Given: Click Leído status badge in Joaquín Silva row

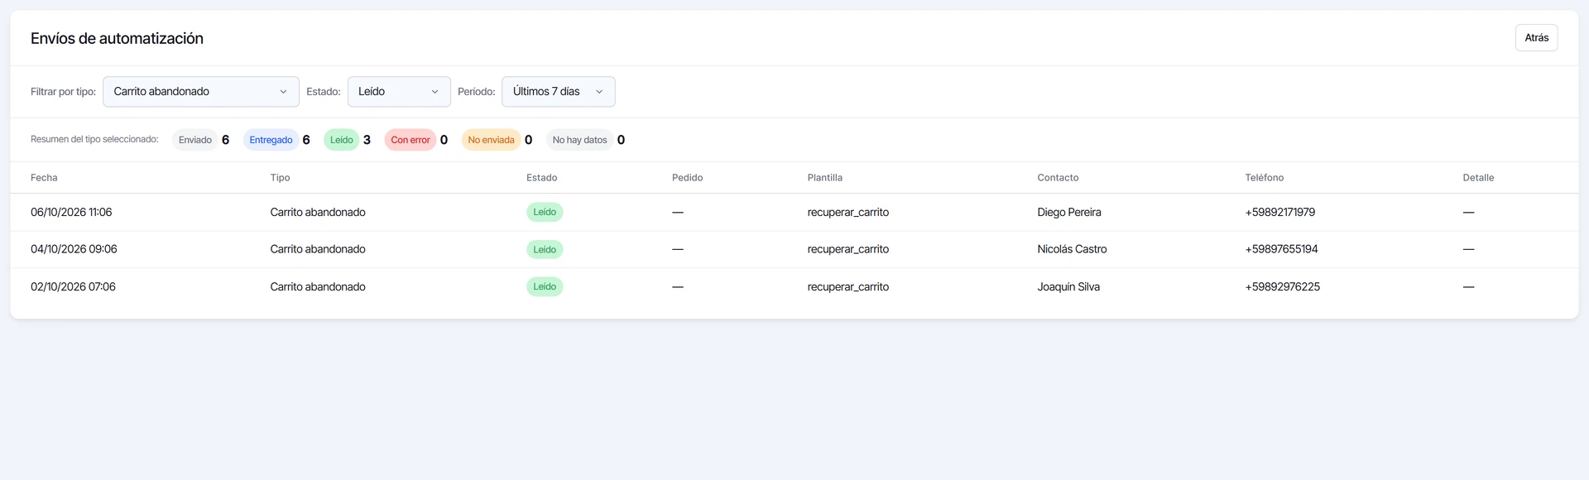Looking at the screenshot, I should pos(545,287).
